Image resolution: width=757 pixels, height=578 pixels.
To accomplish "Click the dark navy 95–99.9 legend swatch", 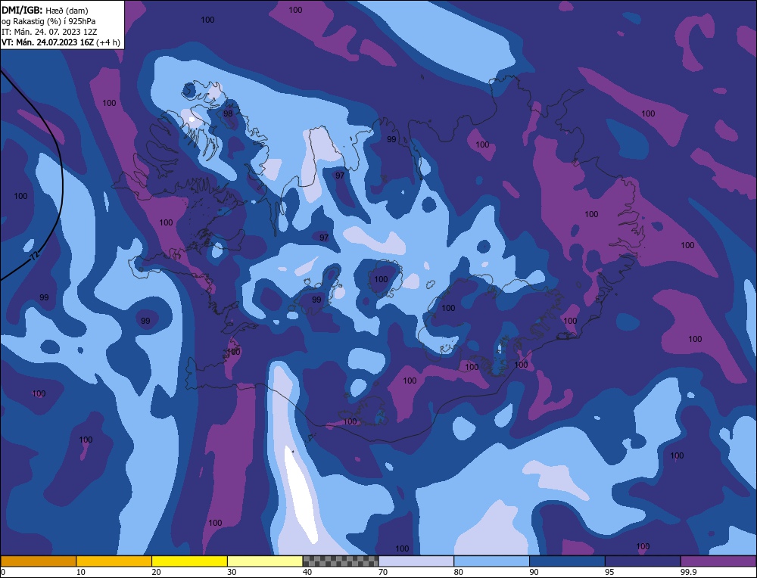I will click(x=643, y=561).
